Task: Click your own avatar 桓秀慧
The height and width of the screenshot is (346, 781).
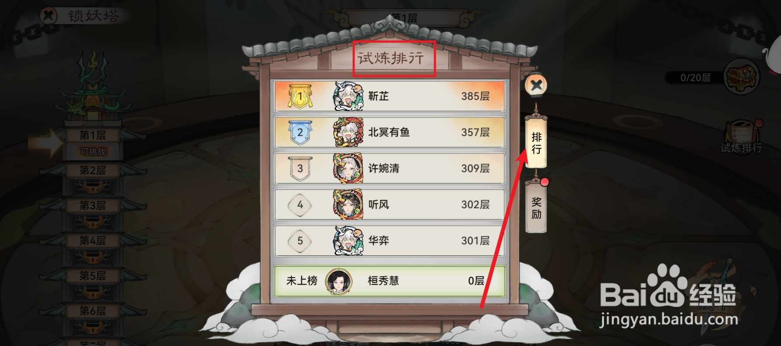Action: (x=339, y=281)
